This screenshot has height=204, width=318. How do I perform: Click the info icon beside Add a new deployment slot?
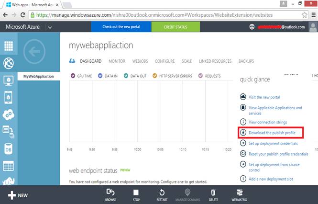pyautogui.click(x=243, y=179)
